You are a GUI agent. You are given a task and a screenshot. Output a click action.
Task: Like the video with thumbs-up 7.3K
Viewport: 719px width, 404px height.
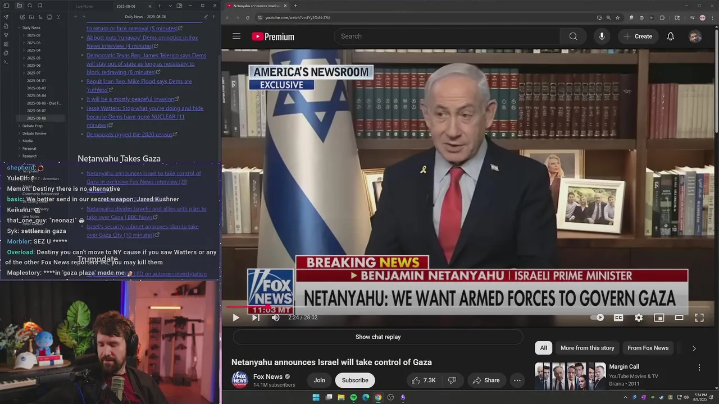point(423,380)
